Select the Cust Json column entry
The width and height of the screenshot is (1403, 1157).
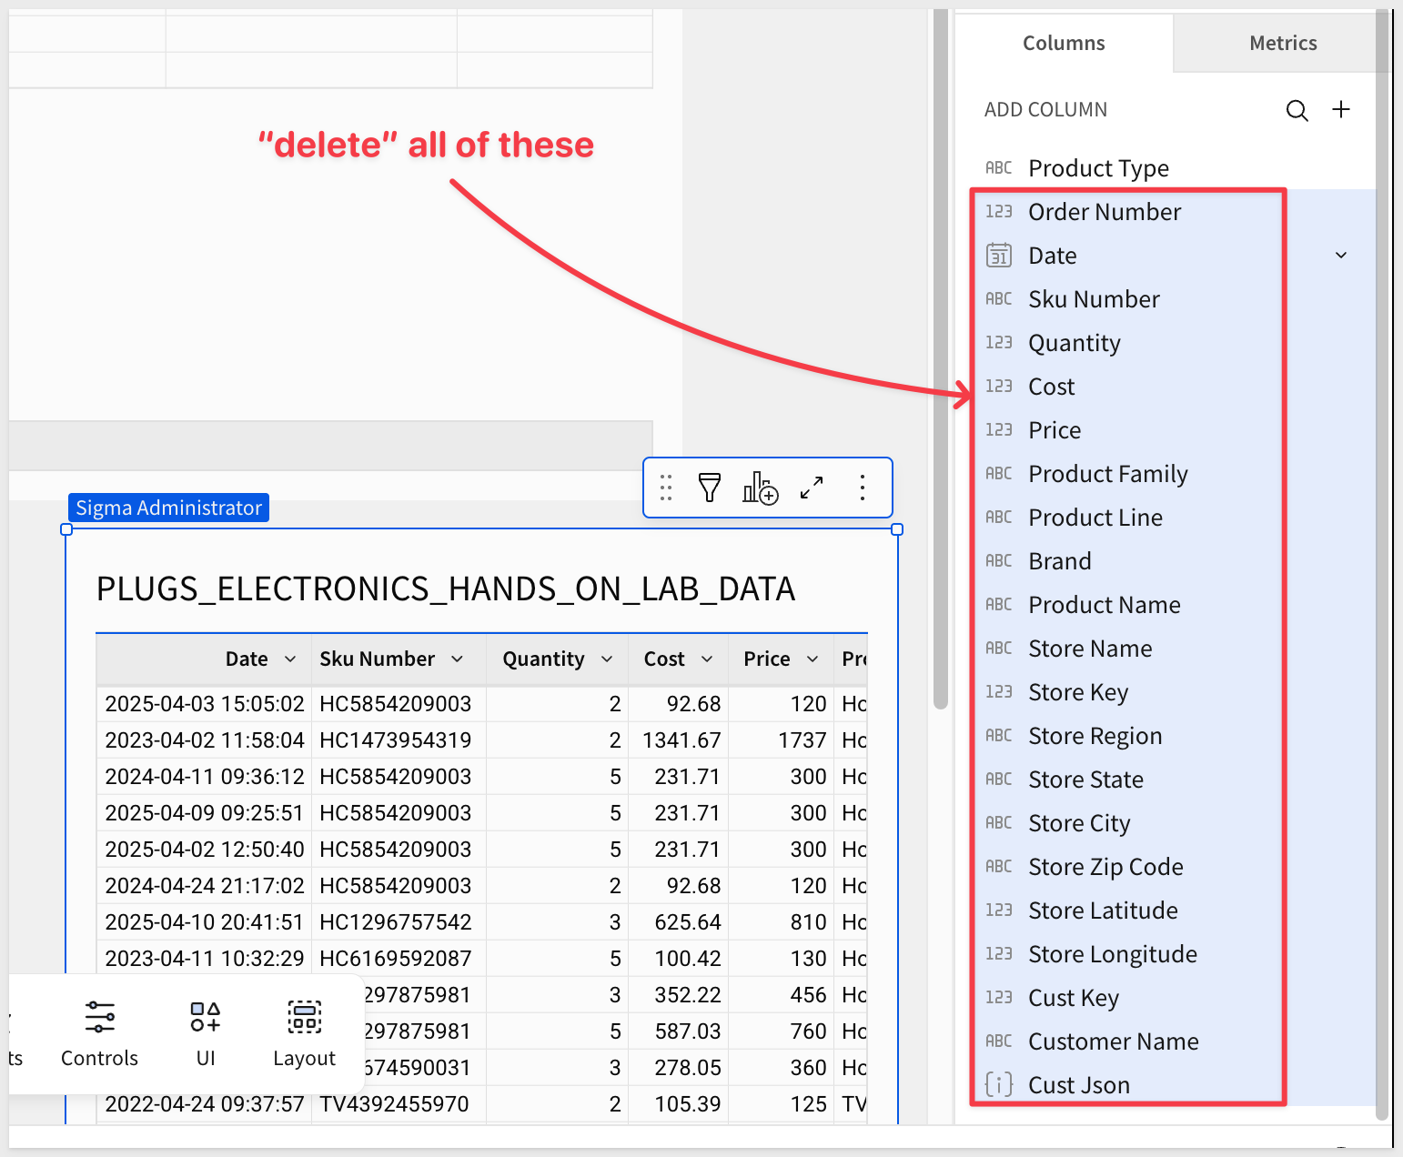click(1078, 1085)
